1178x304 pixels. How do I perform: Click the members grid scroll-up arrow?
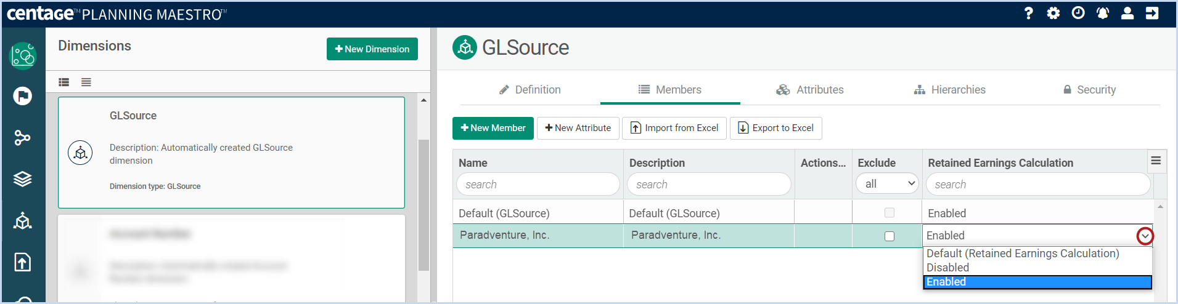click(x=1160, y=207)
